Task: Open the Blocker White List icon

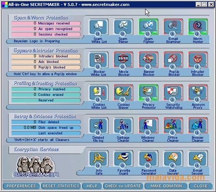Action: pos(98,60)
